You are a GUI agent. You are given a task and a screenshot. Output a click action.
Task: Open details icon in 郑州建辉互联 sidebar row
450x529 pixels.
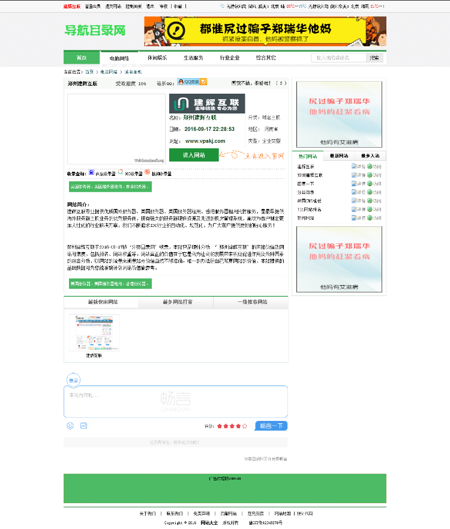[354, 175]
